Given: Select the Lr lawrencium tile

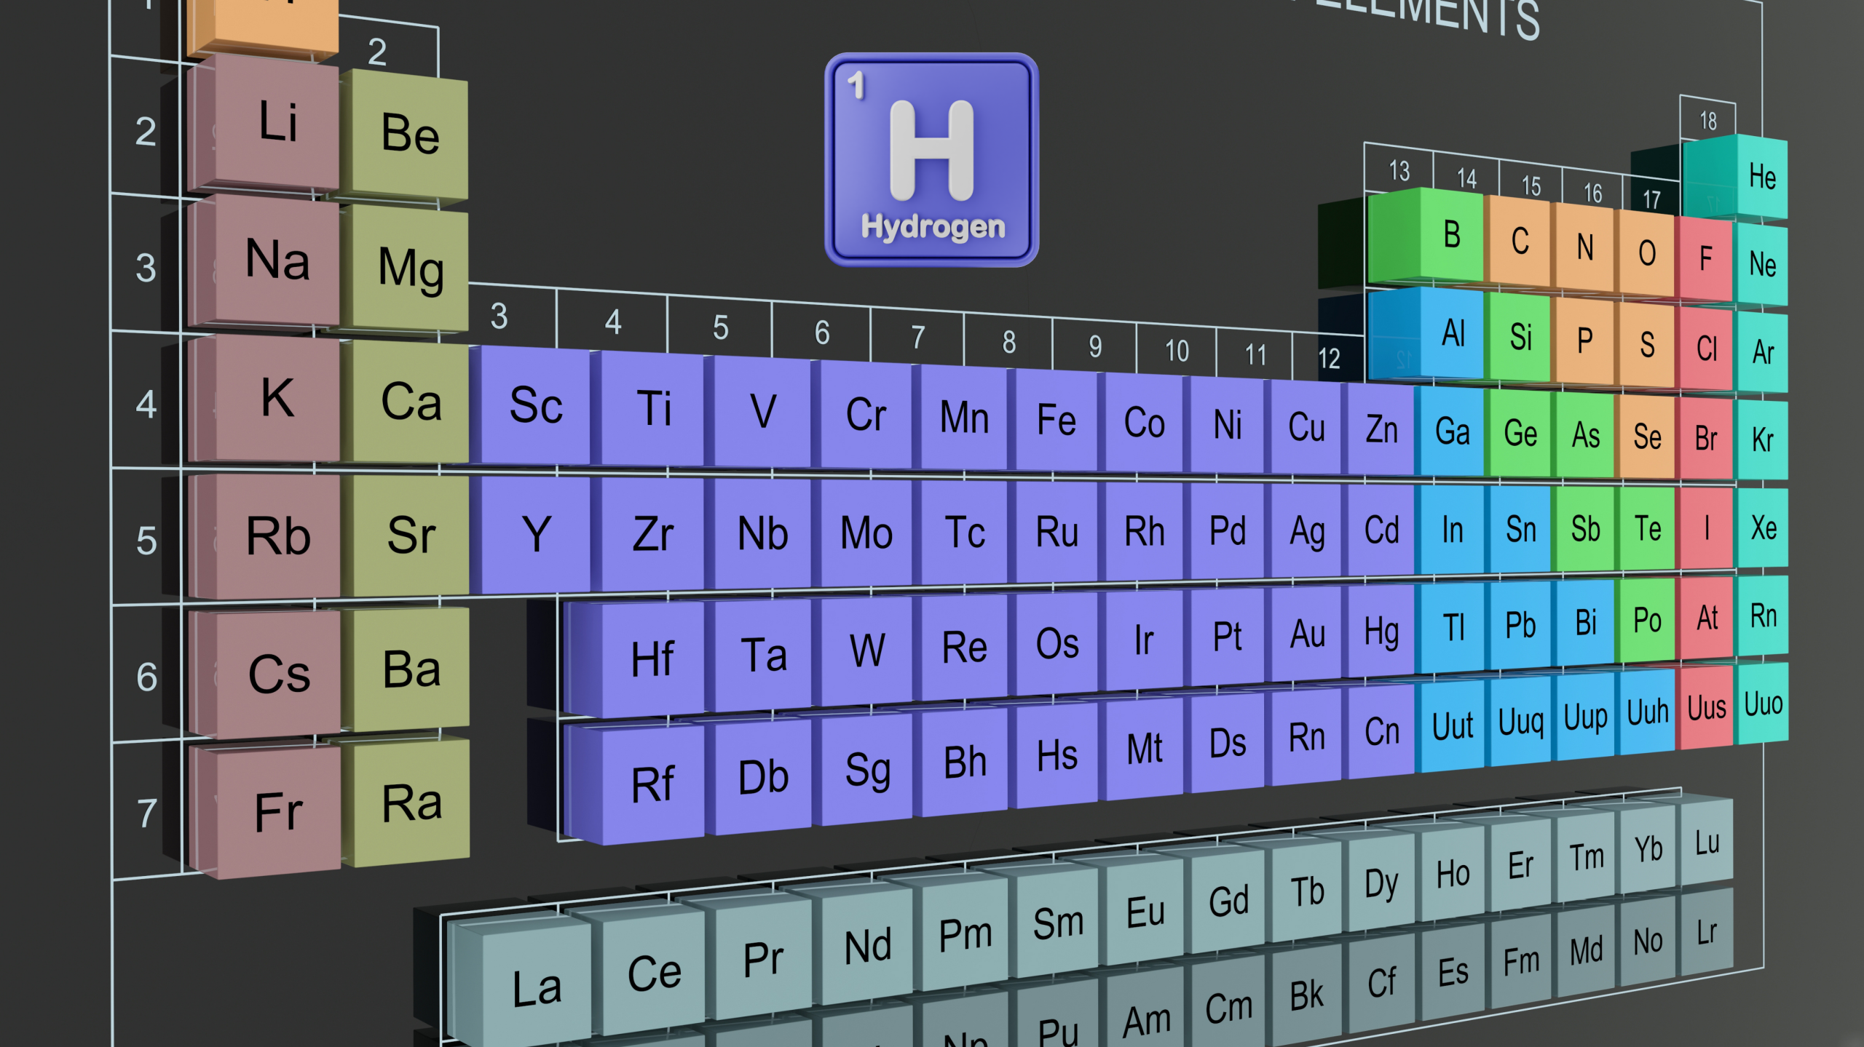Looking at the screenshot, I should point(1706,932).
